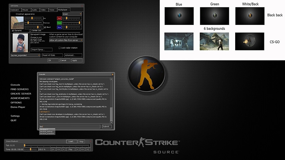Skip to start of demo playback
Screen dimensions: 285x160
[x=53, y=149]
